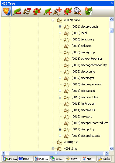The image size is (115, 163).
Task: Click horizontal scrollbar right arrow
Action: click(107, 153)
